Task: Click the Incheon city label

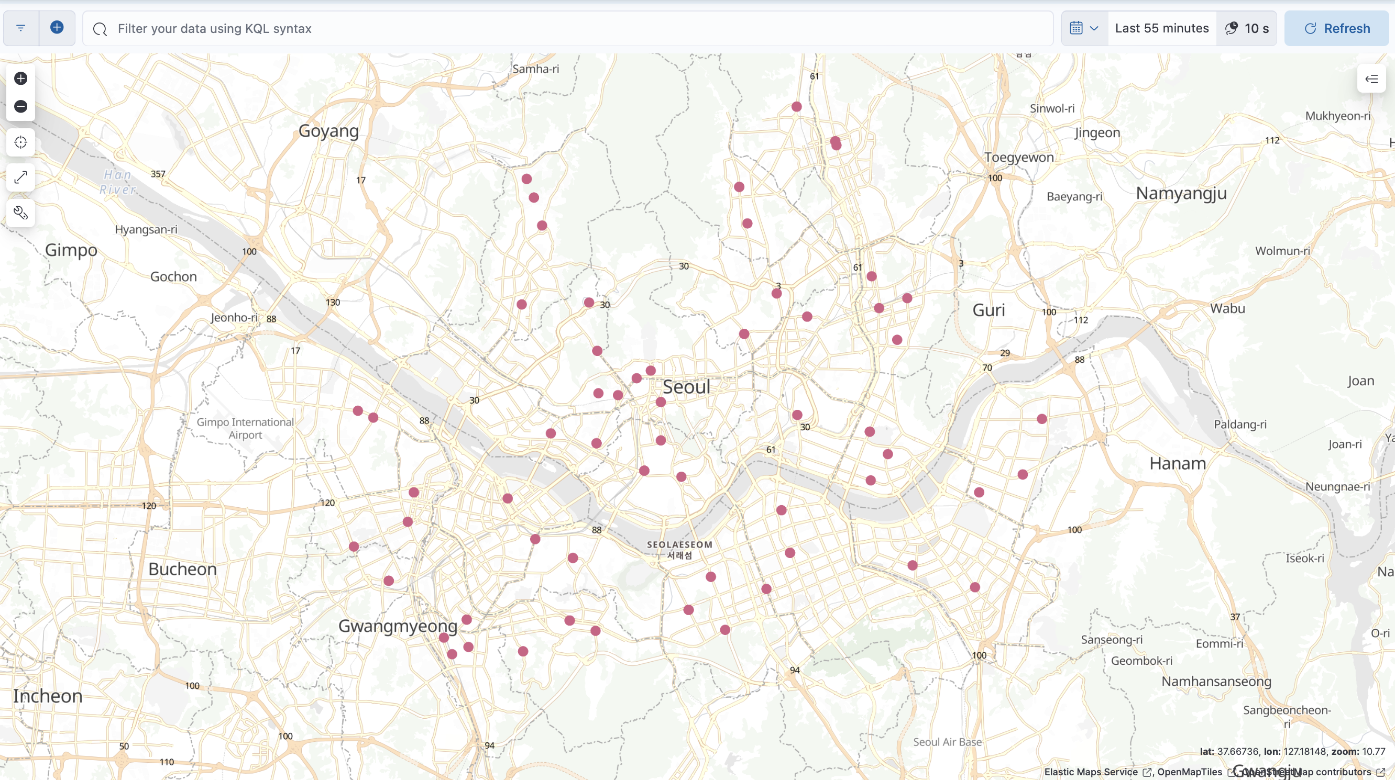Action: [x=48, y=696]
